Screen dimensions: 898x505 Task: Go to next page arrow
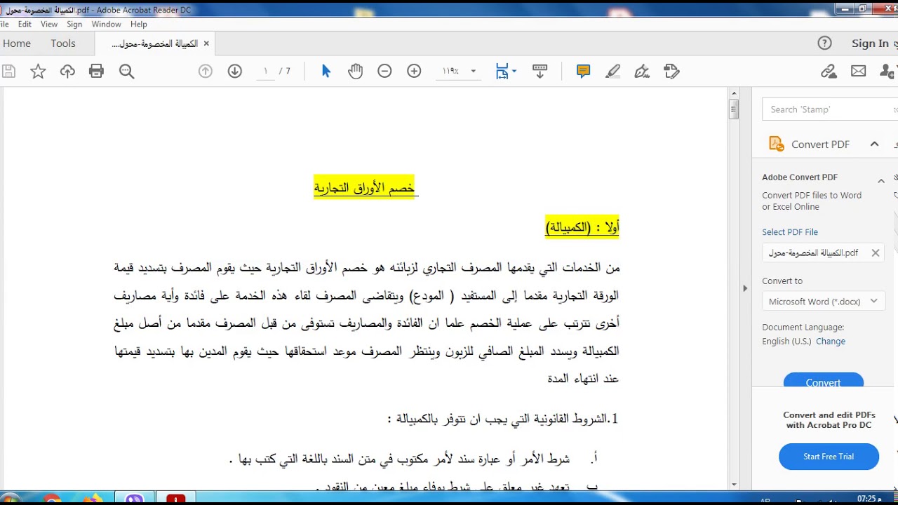click(x=235, y=71)
